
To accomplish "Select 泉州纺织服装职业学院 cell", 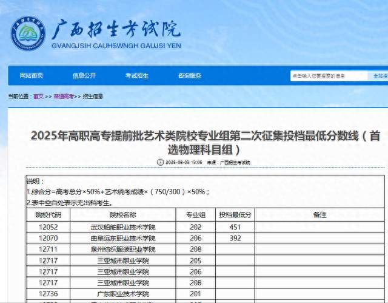I will (123, 249).
